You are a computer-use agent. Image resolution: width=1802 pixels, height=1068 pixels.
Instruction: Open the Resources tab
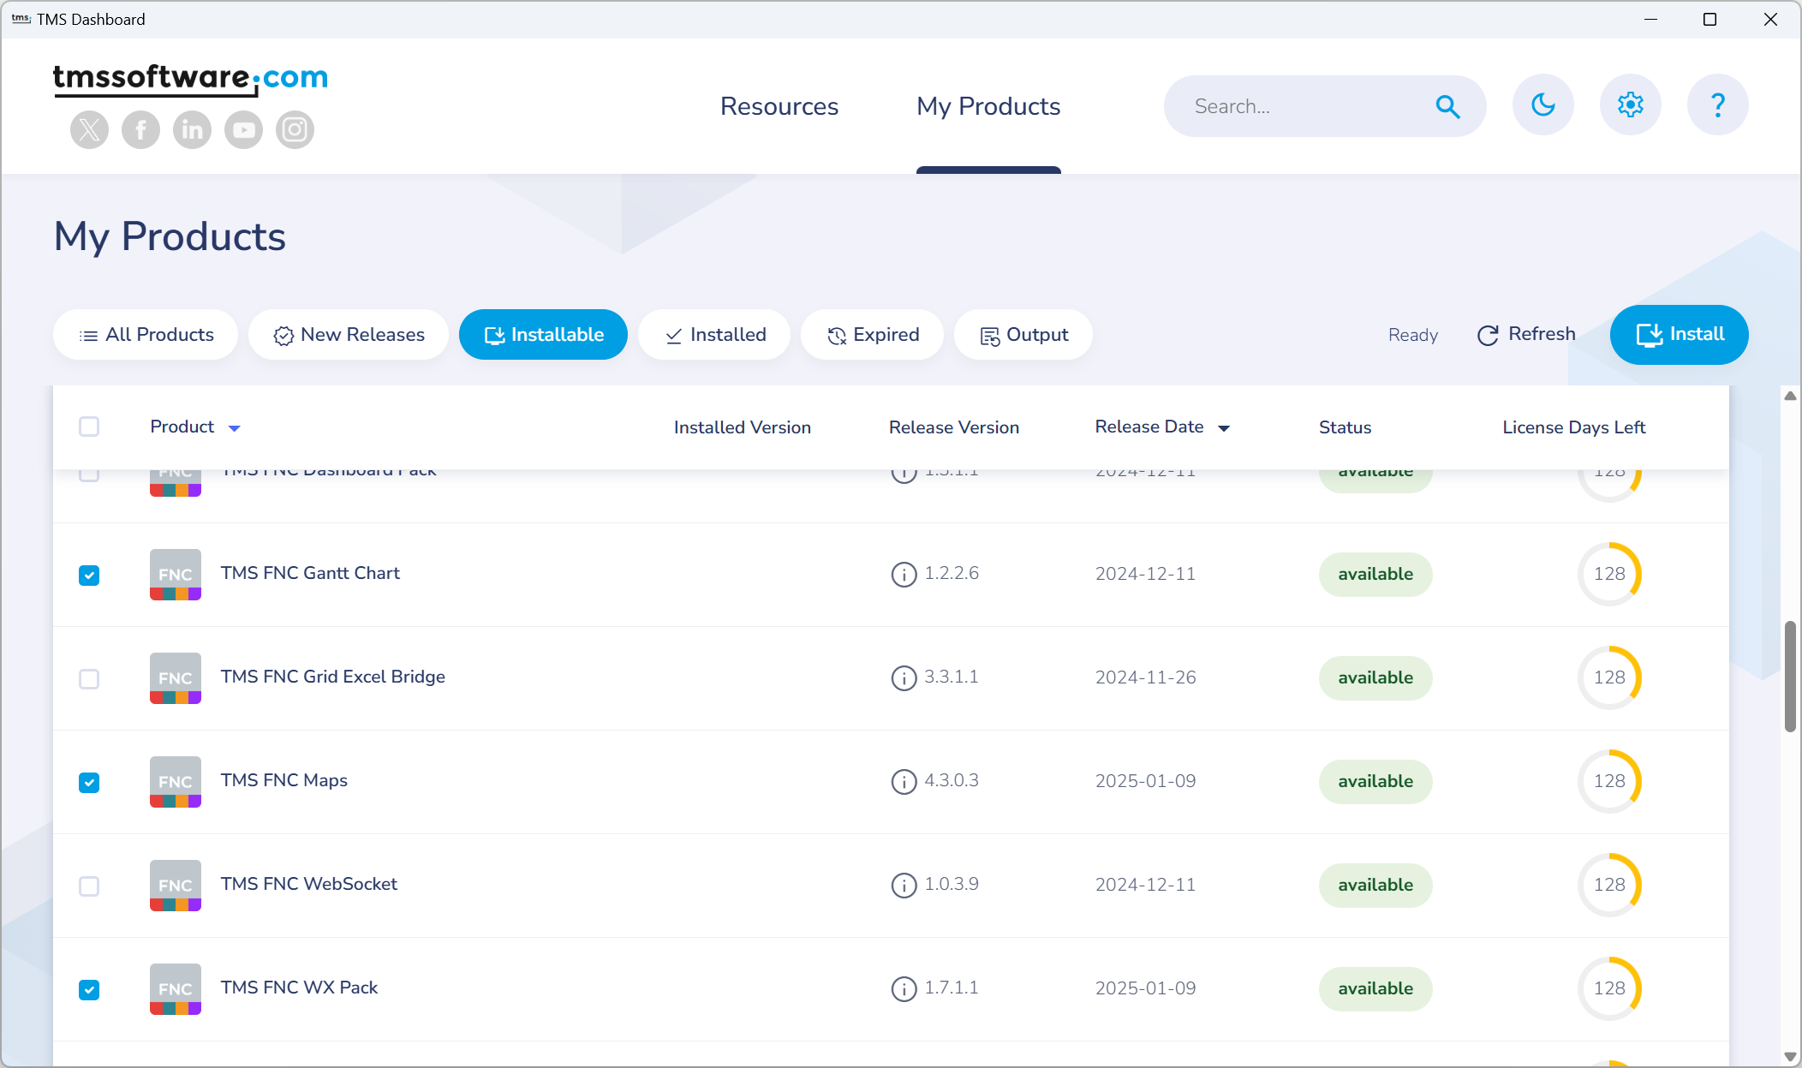pos(779,106)
